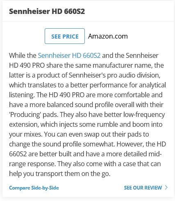Click the phrase 'range response' in the paragraph
This screenshot has width=175, height=201.
click(x=32, y=164)
